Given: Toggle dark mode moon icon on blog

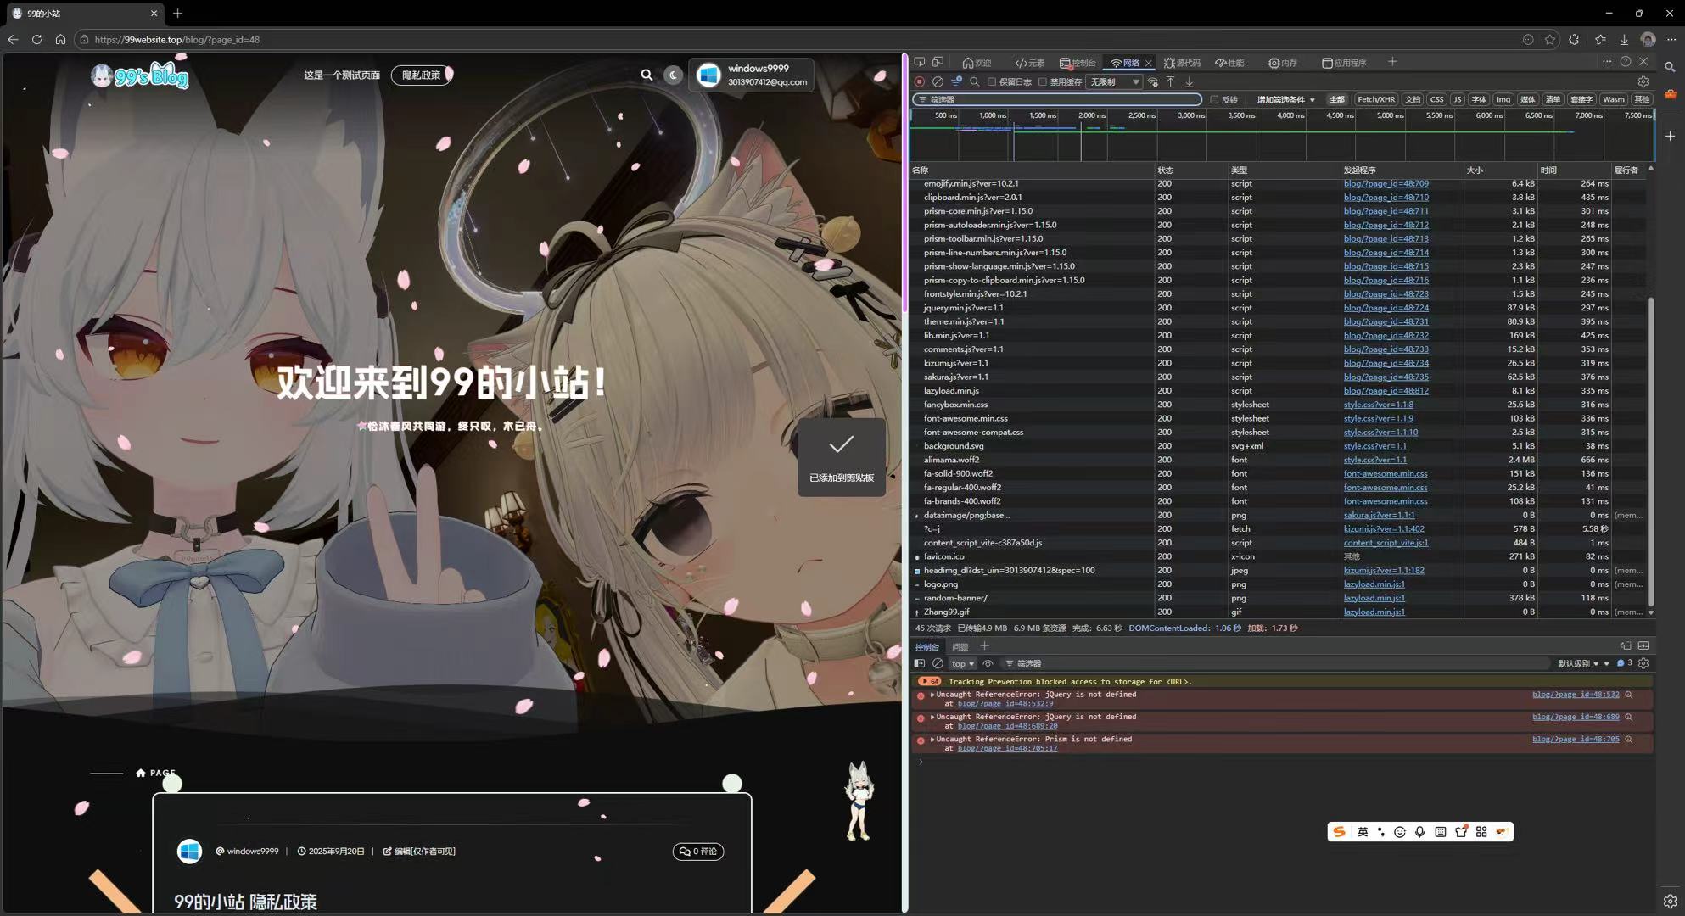Looking at the screenshot, I should pyautogui.click(x=673, y=75).
